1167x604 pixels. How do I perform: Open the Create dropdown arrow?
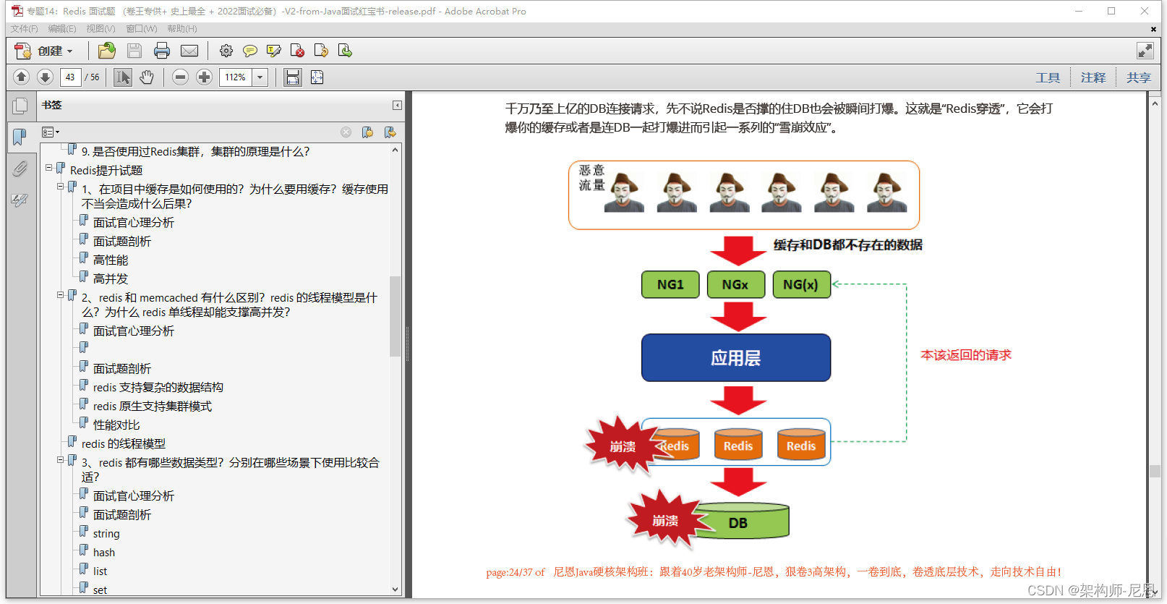pyautogui.click(x=70, y=51)
